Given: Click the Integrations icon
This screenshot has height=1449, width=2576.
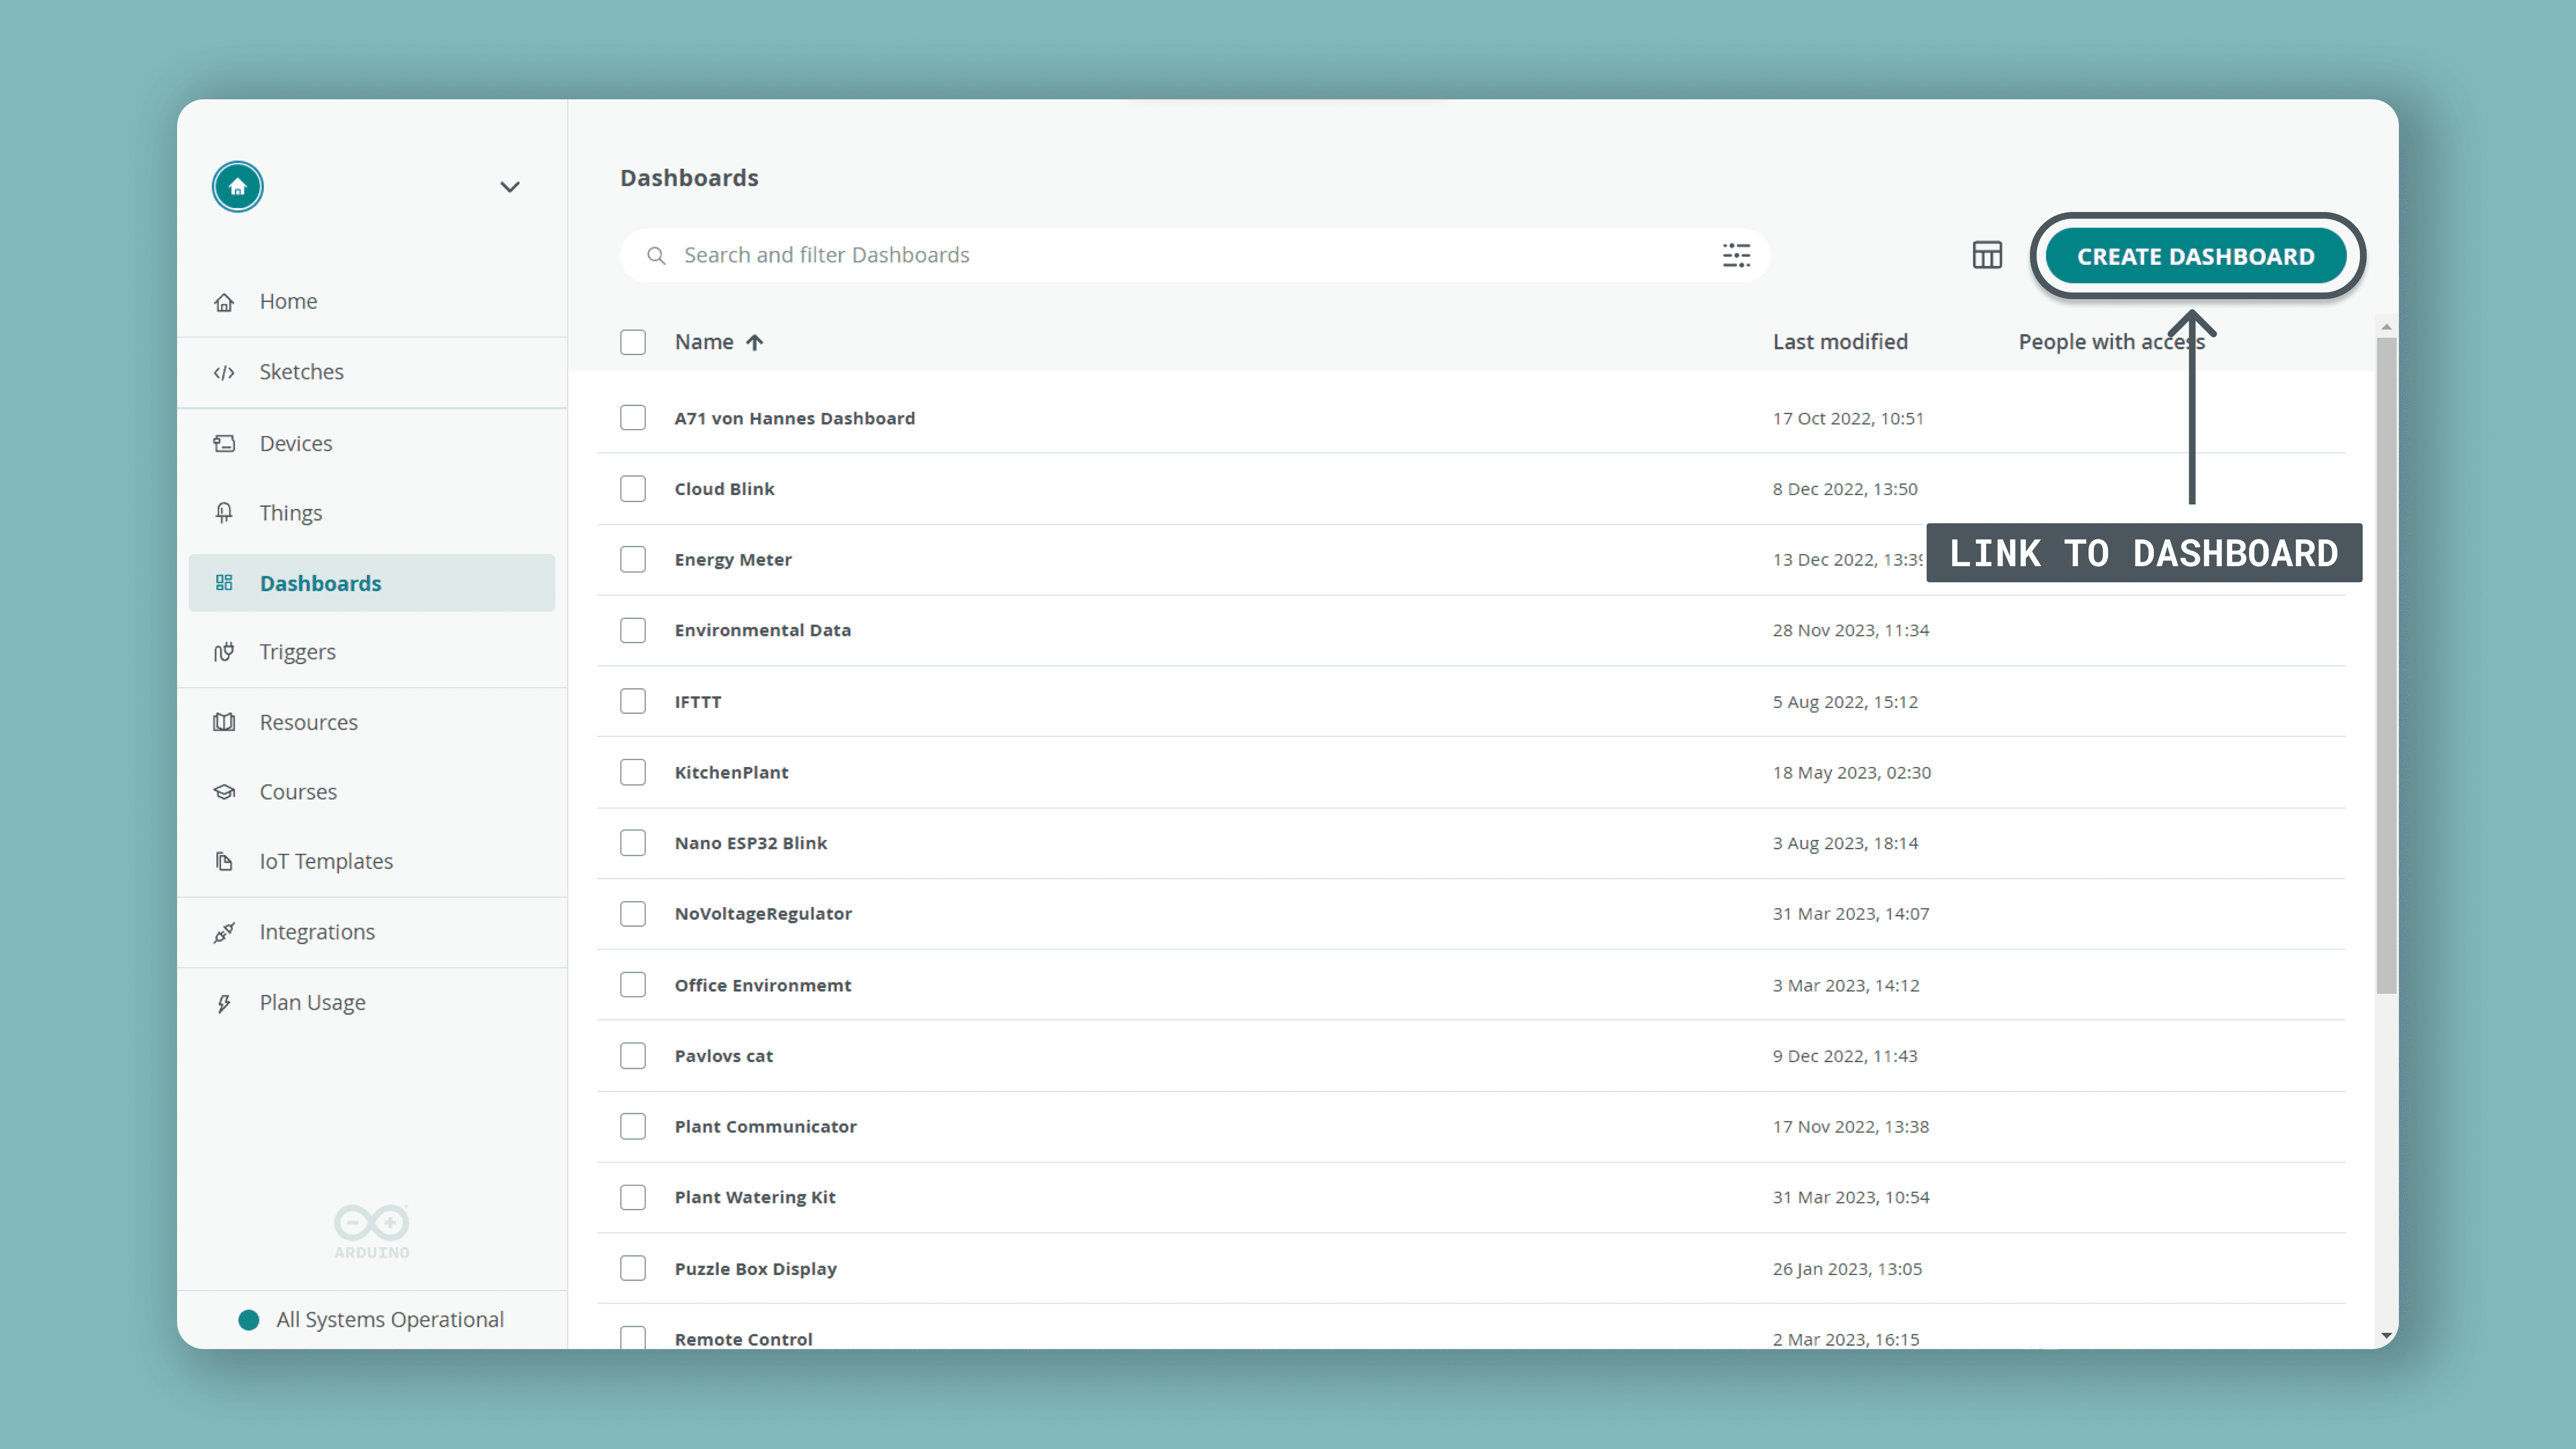Looking at the screenshot, I should tap(224, 932).
